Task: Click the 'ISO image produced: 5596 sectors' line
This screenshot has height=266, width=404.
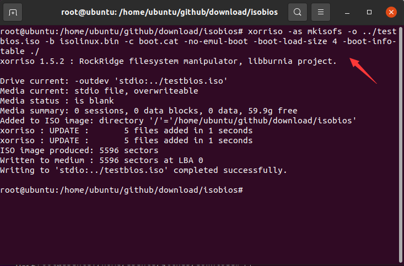Action: (79, 150)
